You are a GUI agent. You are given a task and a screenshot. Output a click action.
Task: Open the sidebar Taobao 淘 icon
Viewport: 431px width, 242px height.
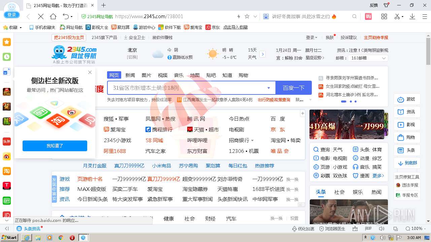(x=7, y=171)
